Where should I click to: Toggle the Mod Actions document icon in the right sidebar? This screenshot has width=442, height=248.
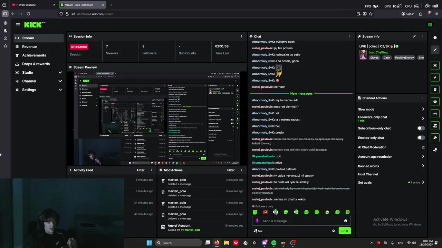pyautogui.click(x=435, y=90)
